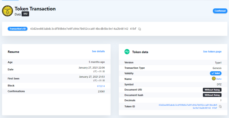The width and height of the screenshot is (229, 118).
Task: Click the green SLP token icon
Action: 127,52
